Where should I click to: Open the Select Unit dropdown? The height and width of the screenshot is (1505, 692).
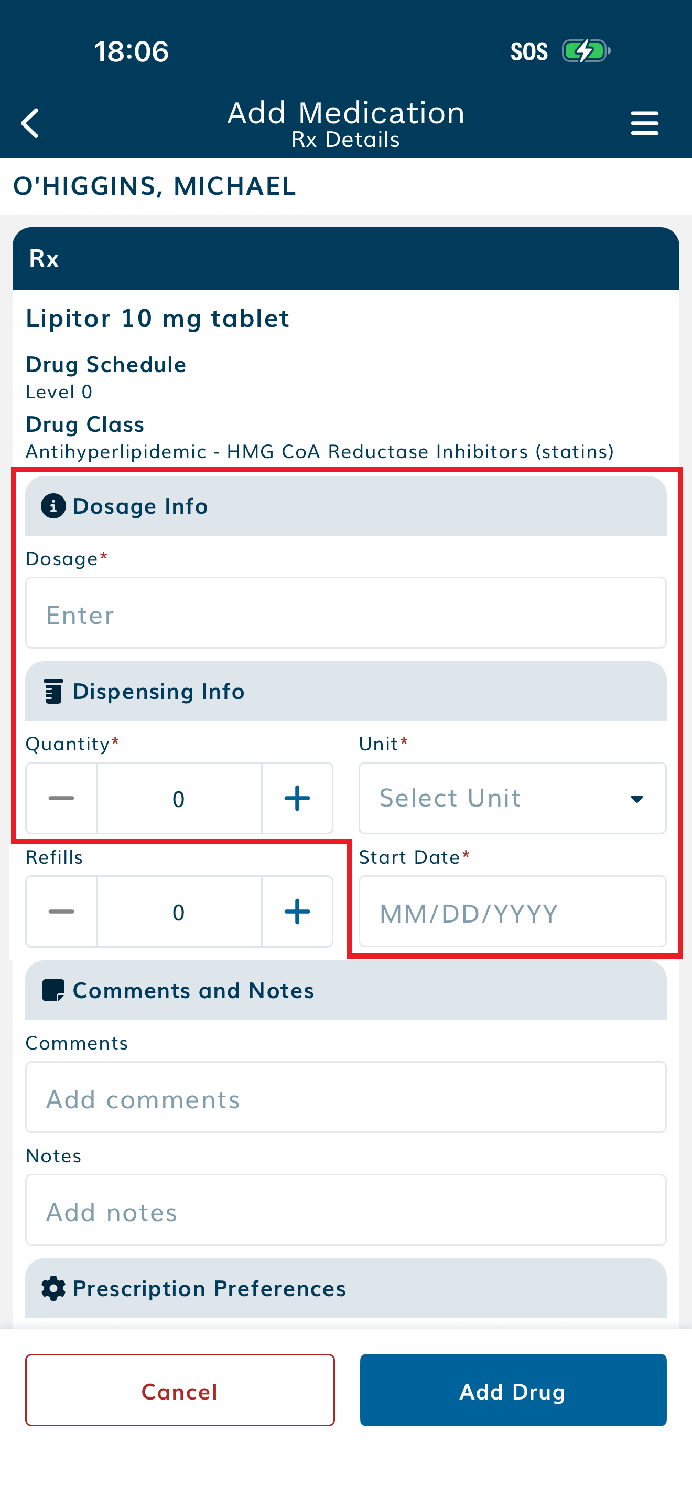click(x=512, y=798)
